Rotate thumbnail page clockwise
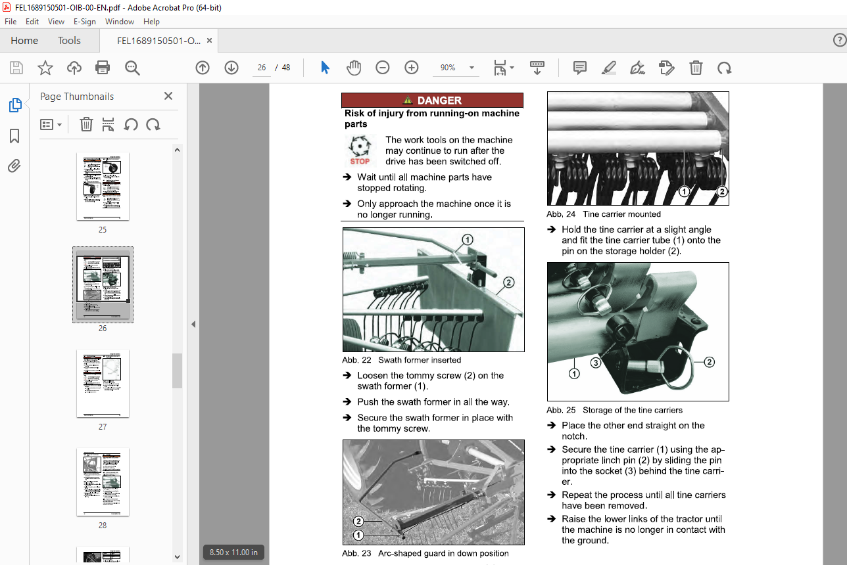 [x=153, y=124]
